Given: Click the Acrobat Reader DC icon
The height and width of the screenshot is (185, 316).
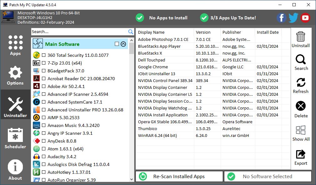Looking at the screenshot, I should (37, 79).
